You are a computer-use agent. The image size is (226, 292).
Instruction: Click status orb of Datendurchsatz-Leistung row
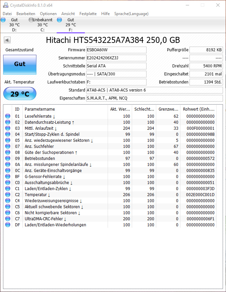tap(8, 122)
